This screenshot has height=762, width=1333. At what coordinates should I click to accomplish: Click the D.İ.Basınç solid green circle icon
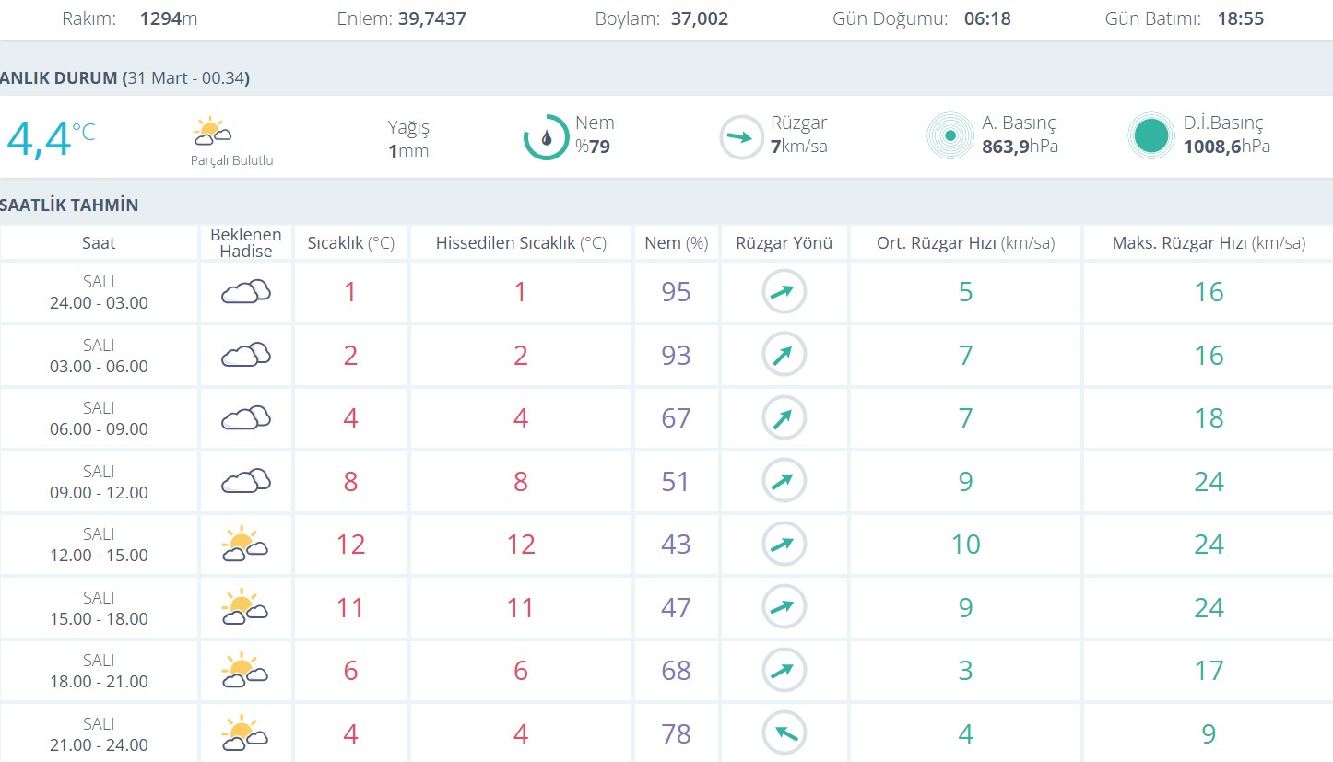pyautogui.click(x=1150, y=136)
